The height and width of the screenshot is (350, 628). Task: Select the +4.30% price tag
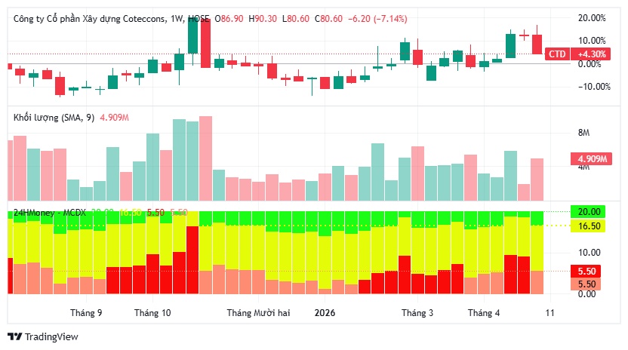591,54
